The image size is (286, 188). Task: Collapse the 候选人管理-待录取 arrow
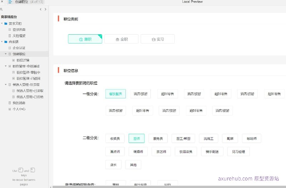pyautogui.click(x=6, y=84)
